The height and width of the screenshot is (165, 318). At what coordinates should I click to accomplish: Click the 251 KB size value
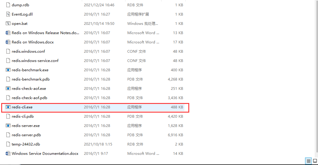pyautogui.click(x=177, y=88)
